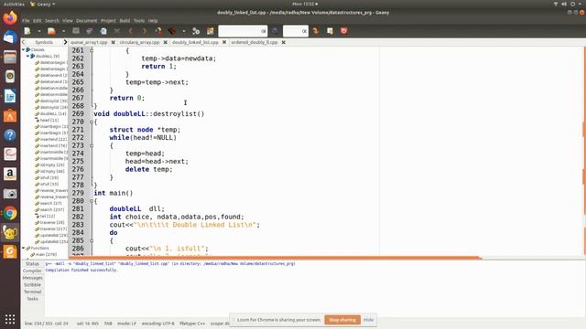Click the Save All toolbar icon
The width and height of the screenshot is (586, 329).
90,31
